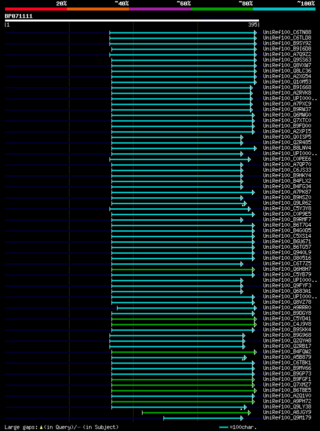Screen dimensions: 320x431
Task: Select hit label UniRef100_B9RMF7
Action: point(287,219)
